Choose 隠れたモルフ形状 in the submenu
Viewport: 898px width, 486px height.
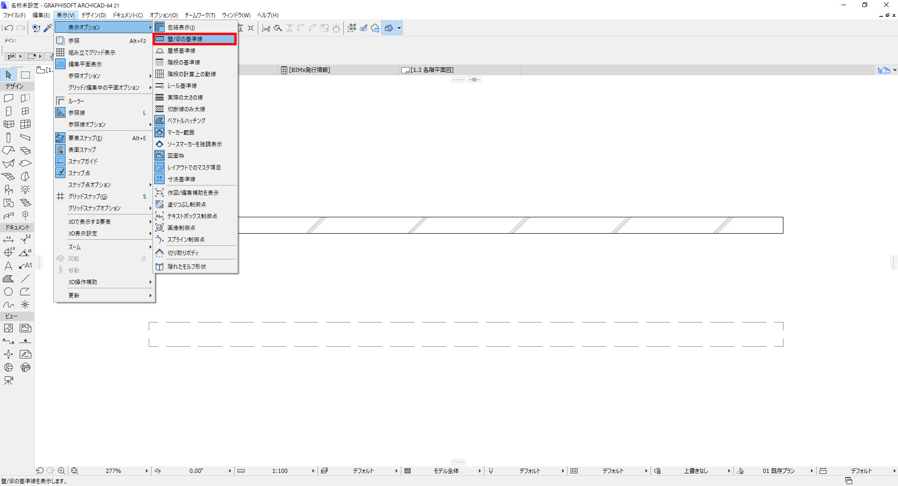pyautogui.click(x=195, y=266)
